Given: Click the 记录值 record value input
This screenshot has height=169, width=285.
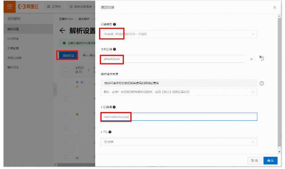Looking at the screenshot, I should coord(179,117).
